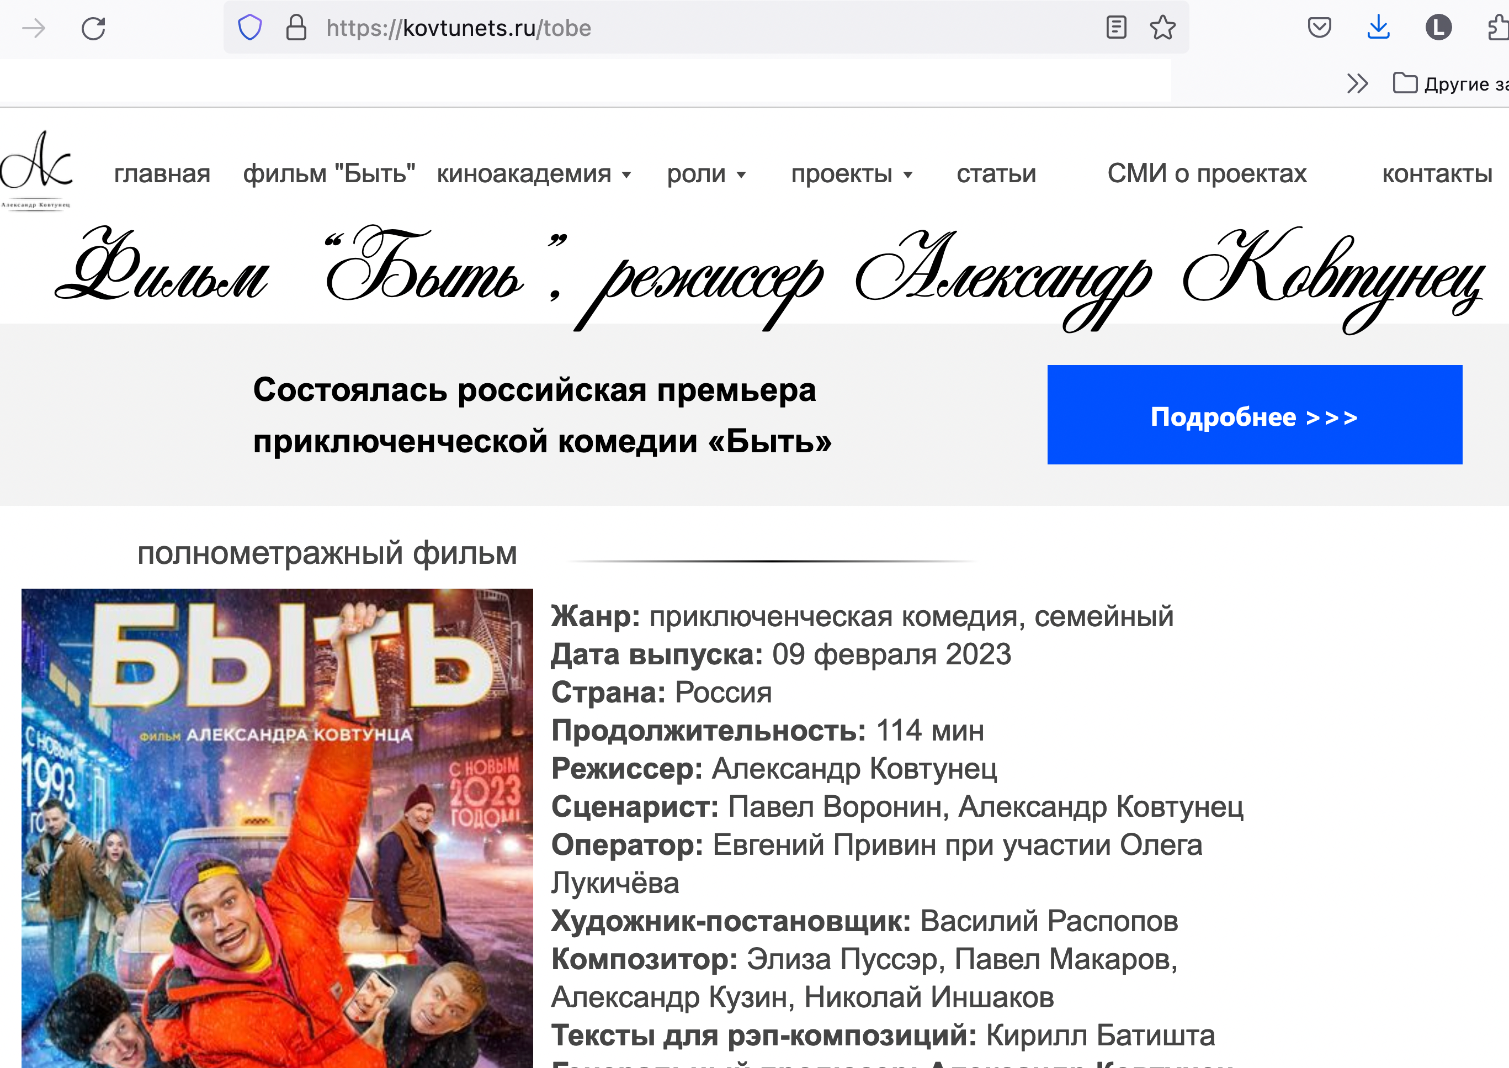Toggle reader view icon in address bar
The image size is (1509, 1068).
[x=1116, y=28]
